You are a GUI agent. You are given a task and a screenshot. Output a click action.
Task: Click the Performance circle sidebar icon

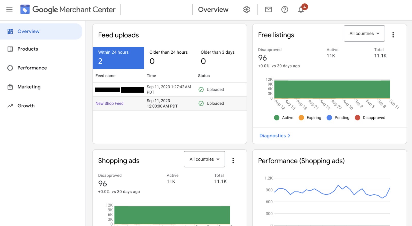(10, 68)
